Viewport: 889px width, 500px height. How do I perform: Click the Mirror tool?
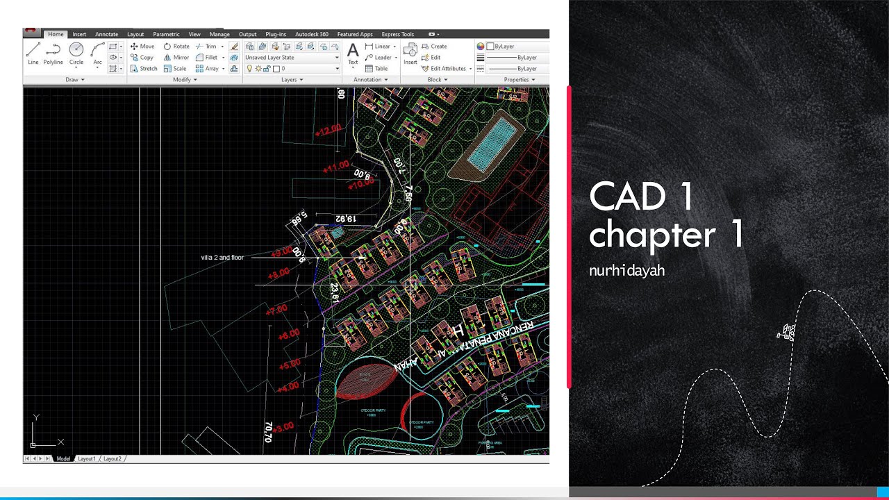coord(176,58)
